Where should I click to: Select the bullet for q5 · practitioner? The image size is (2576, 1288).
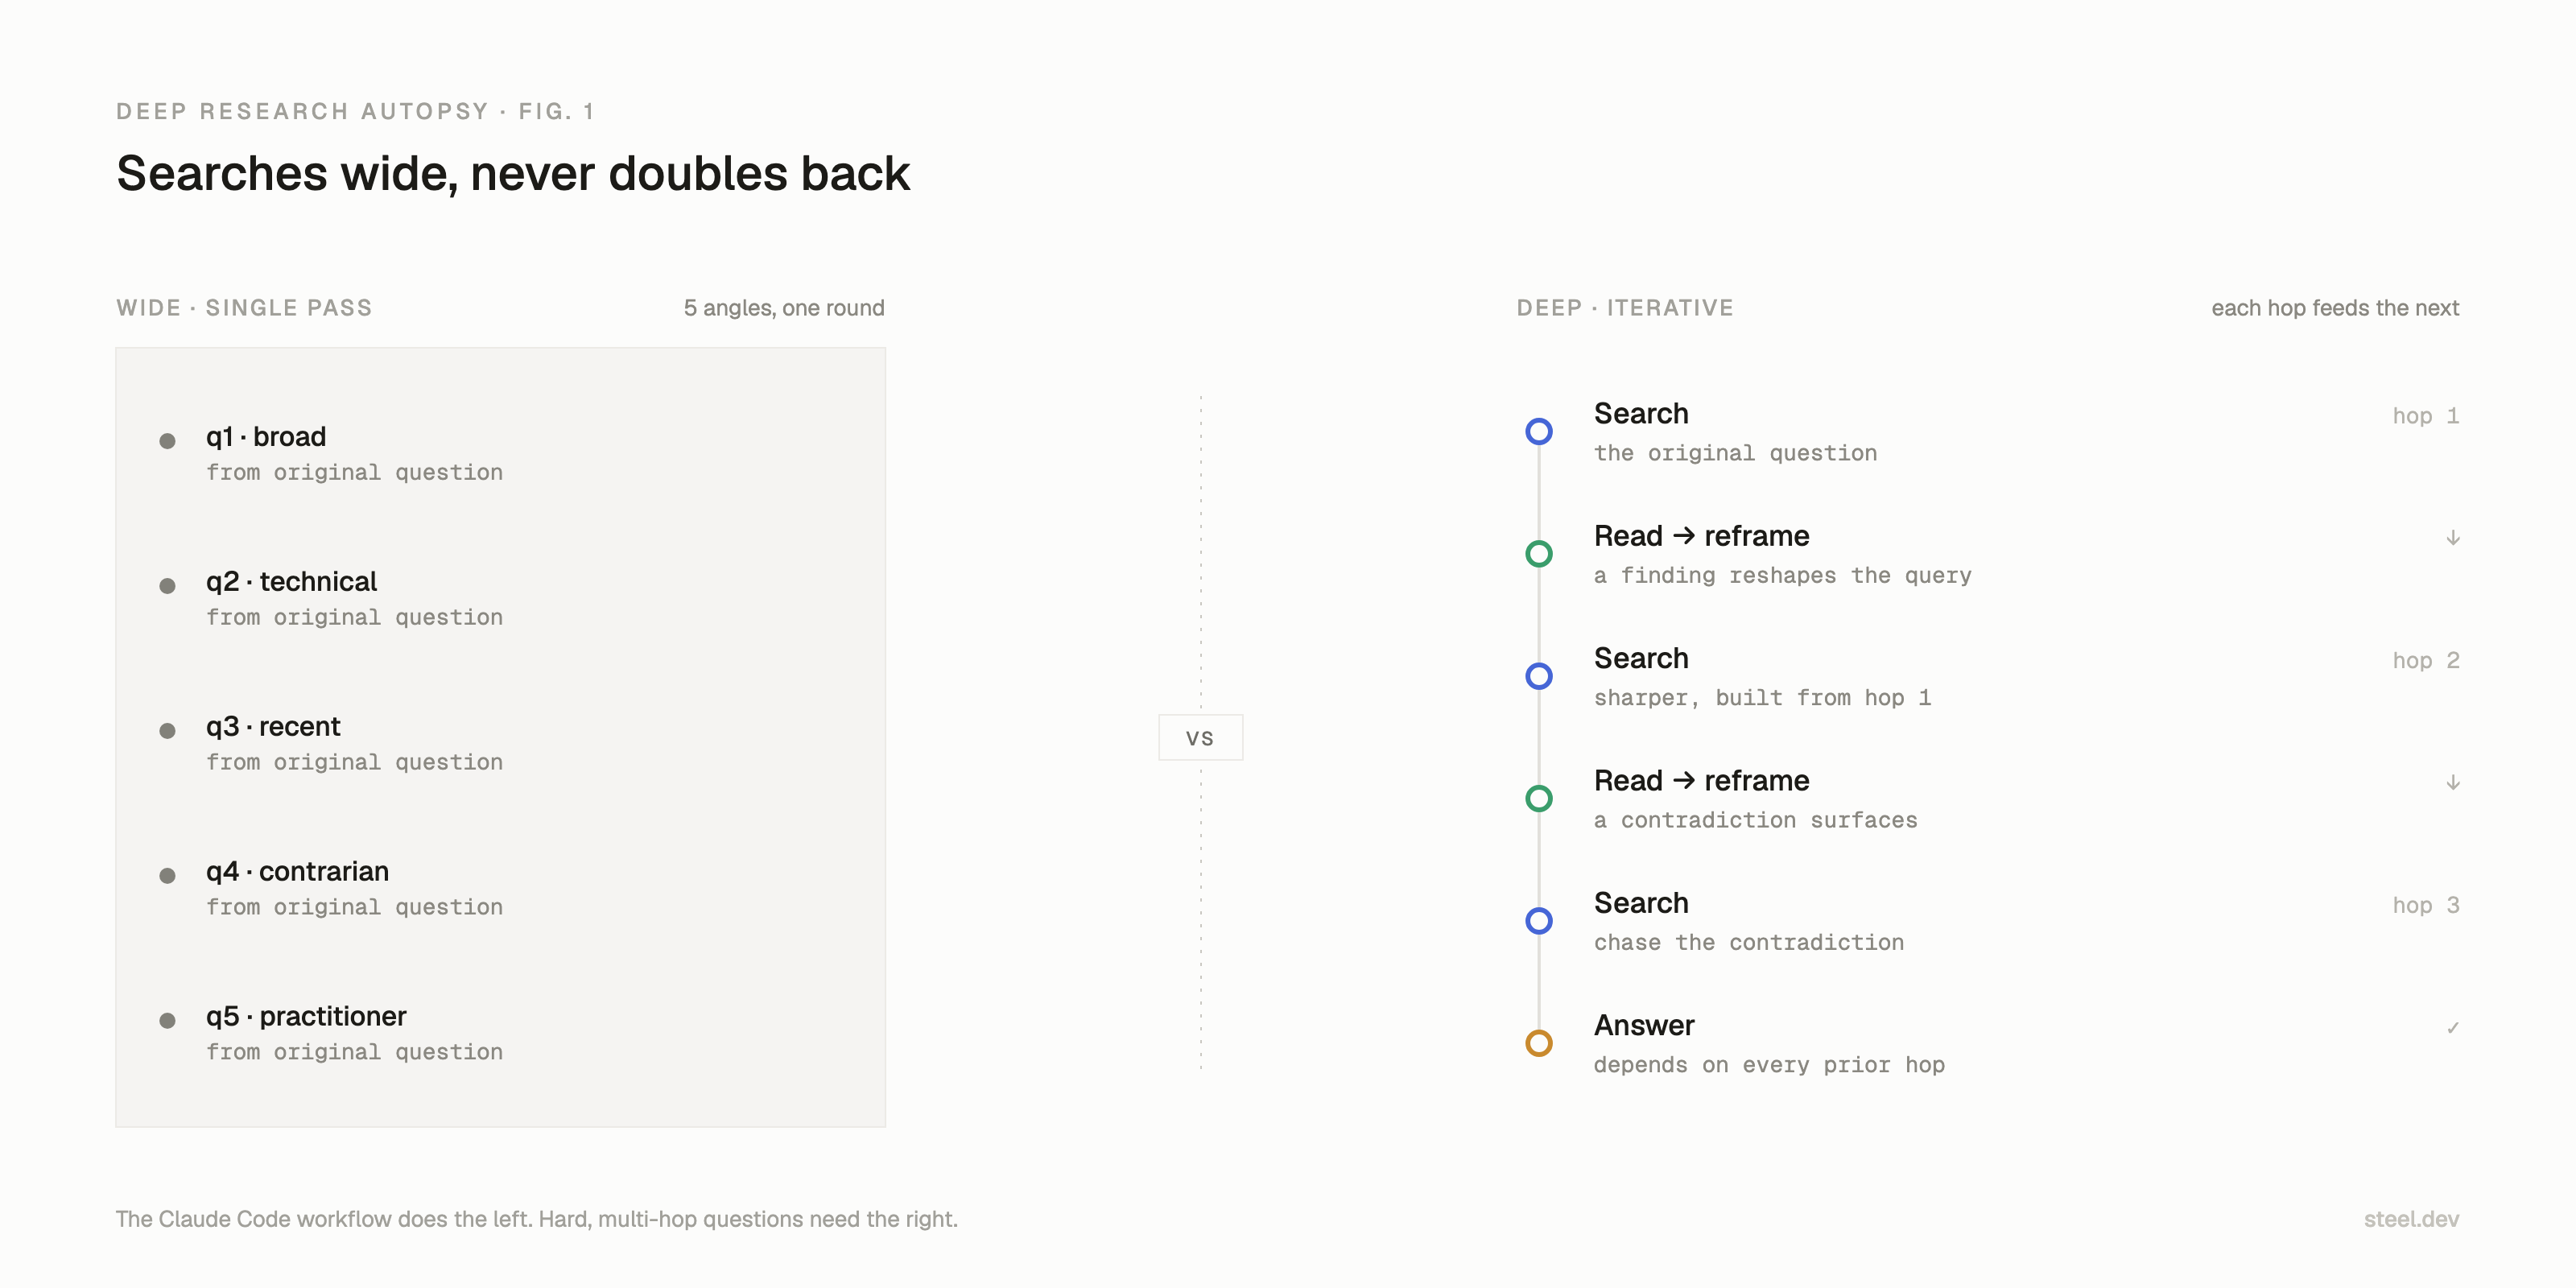pos(167,1021)
